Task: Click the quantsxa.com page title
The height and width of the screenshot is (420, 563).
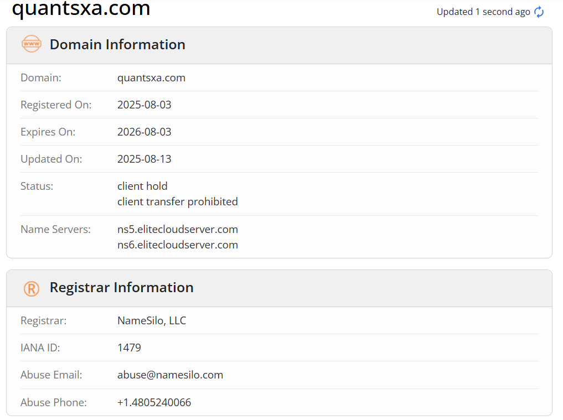Action: tap(81, 8)
